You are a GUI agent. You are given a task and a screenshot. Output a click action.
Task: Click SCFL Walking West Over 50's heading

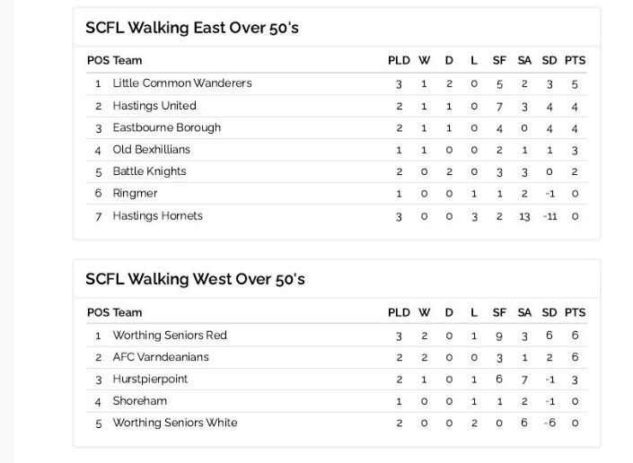pos(195,279)
